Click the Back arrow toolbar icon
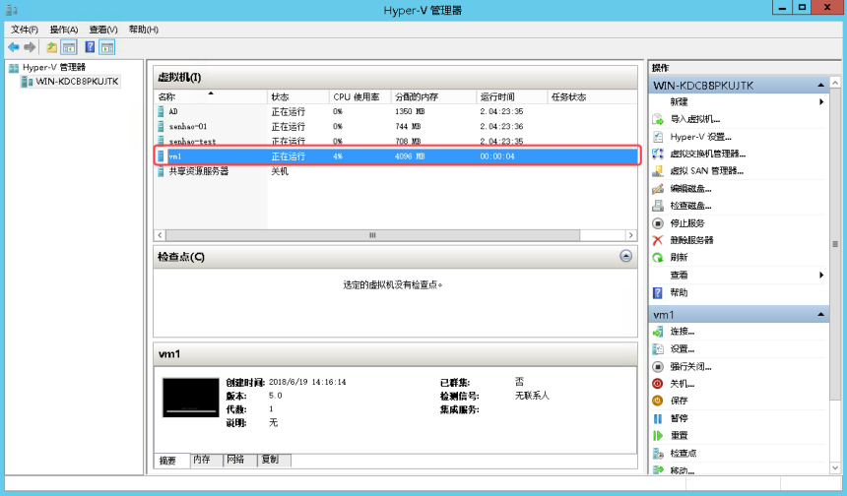Viewport: 847px width, 496px height. [14, 47]
